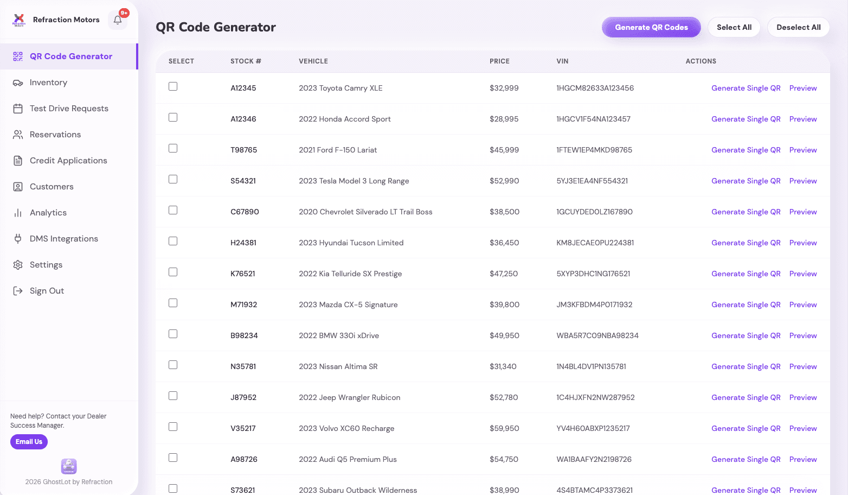This screenshot has width=848, height=495.
Task: Click the Credit Applications document icon
Action: 18,161
